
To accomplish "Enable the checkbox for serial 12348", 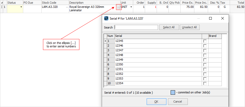I will point(205,55).
